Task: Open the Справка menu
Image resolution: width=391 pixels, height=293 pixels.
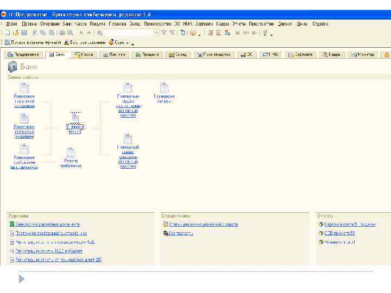Action: [x=320, y=24]
